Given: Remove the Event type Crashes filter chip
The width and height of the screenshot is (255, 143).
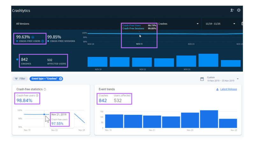Looking at the screenshot, I should point(61,79).
